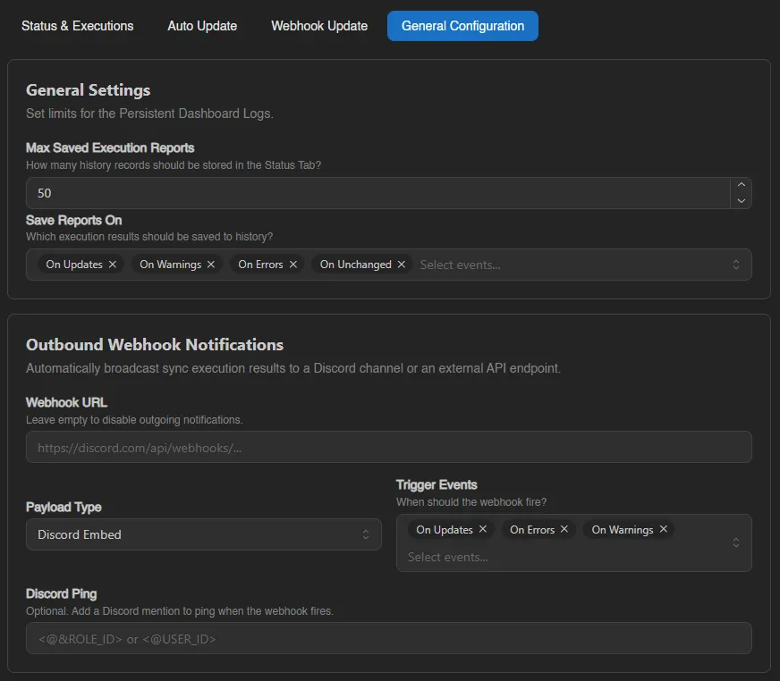The height and width of the screenshot is (681, 780).
Task: Remove On Errors from Save Reports On
Action: 293,265
